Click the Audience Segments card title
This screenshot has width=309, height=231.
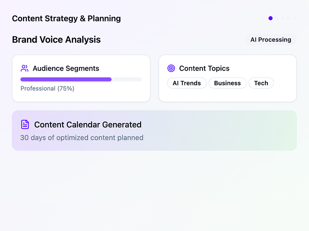(66, 68)
